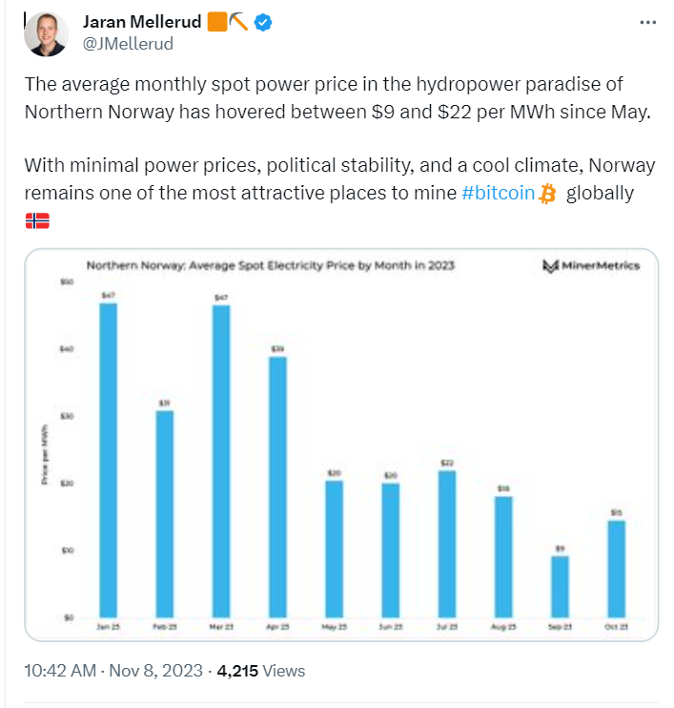Click the pickaxe emoji beside name

click(x=238, y=22)
